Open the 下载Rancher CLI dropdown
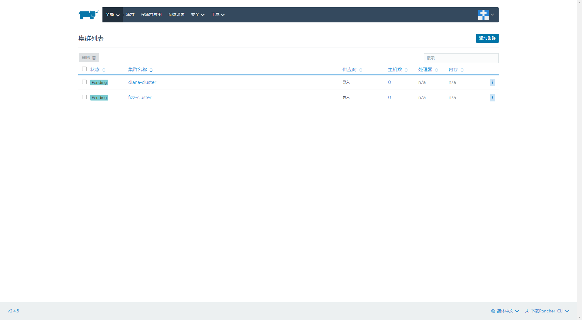 547,311
